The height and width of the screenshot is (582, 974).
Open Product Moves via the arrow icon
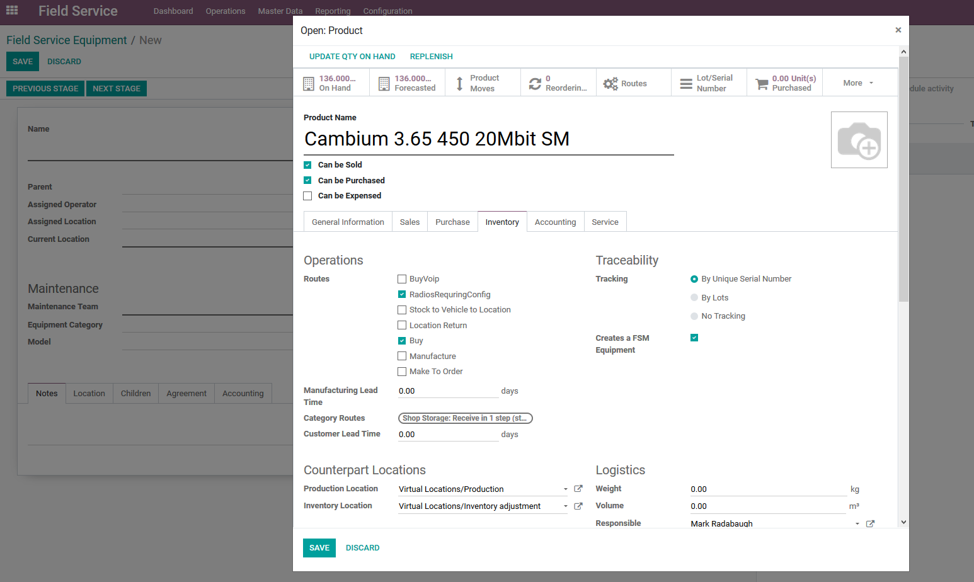459,82
